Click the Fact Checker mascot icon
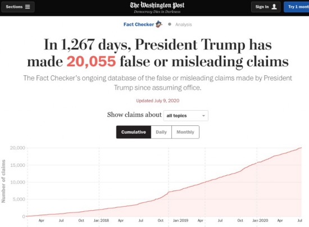309x227 pixels. (159, 24)
